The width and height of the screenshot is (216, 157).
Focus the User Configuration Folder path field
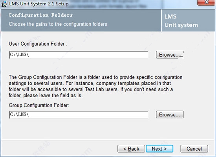pos(79,55)
